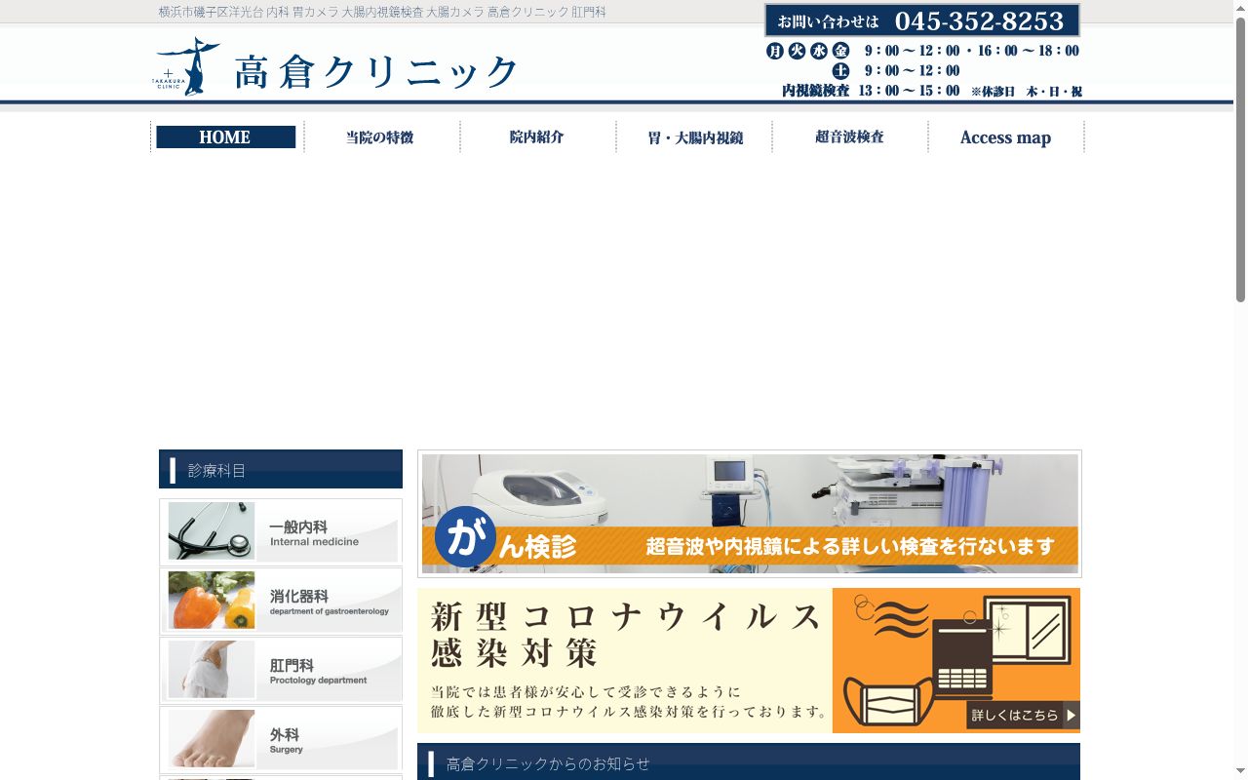Click the bell peppers thumbnail image
The width and height of the screenshot is (1248, 780).
(212, 601)
